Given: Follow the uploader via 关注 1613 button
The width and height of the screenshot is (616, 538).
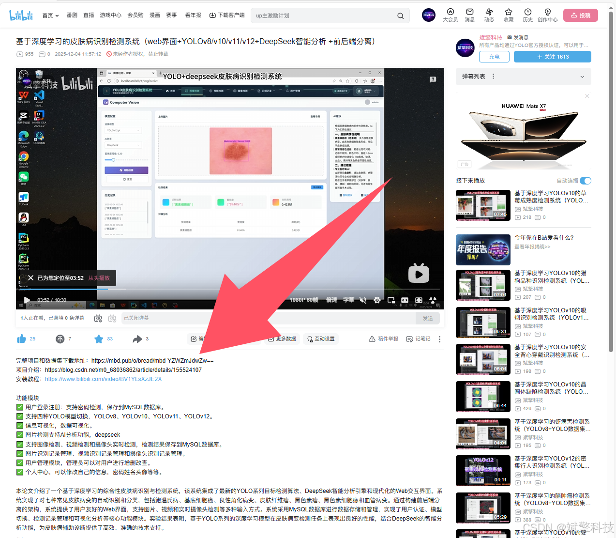Looking at the screenshot, I should (x=553, y=57).
